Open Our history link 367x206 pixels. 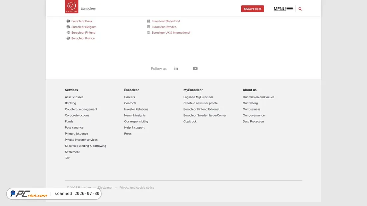[250, 103]
